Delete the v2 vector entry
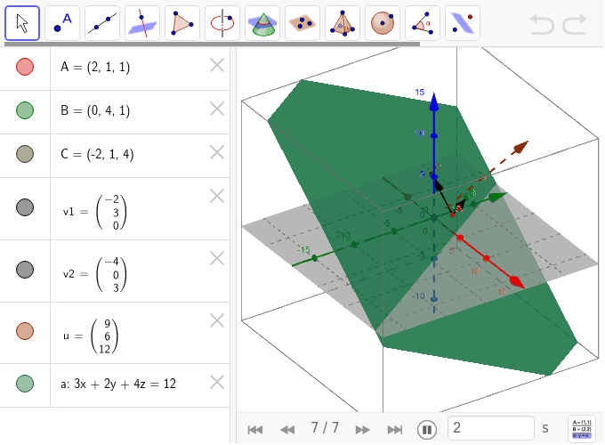This screenshot has height=445, width=605. [217, 258]
